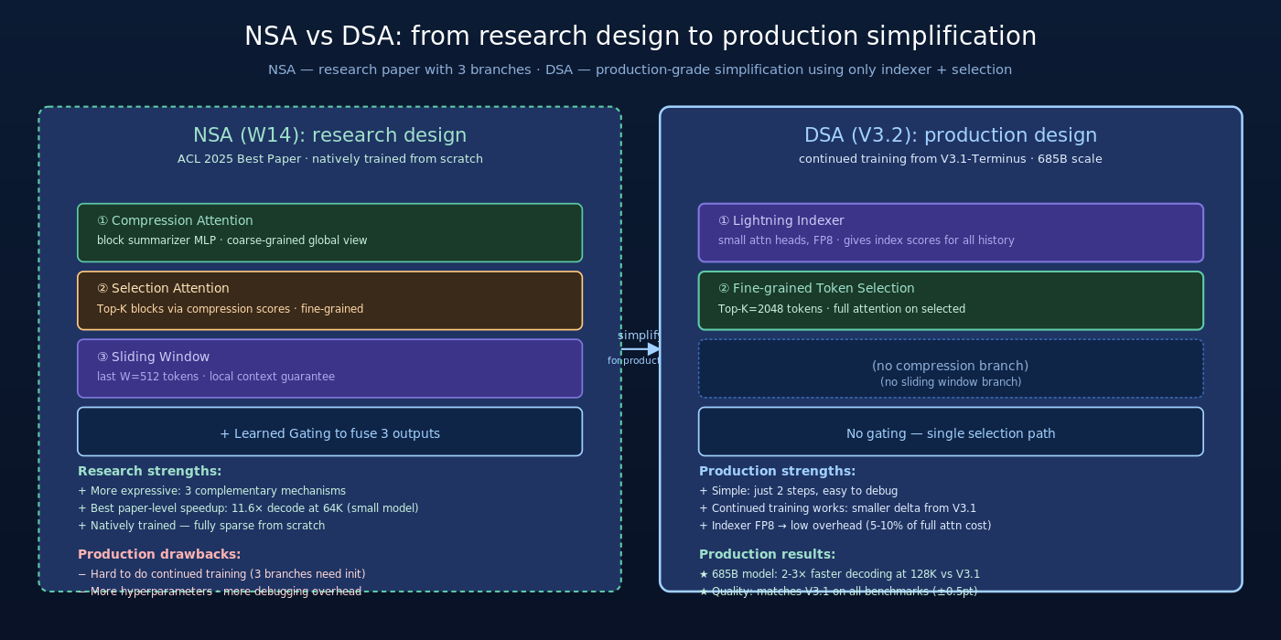Click 'ACL 2025 Best Paper · natively trained from scratch'
Image resolution: width=1281 pixels, height=640 pixels.
(x=329, y=159)
